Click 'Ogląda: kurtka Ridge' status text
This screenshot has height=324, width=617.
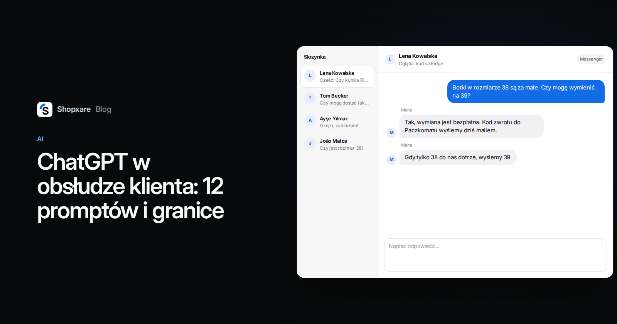(421, 64)
